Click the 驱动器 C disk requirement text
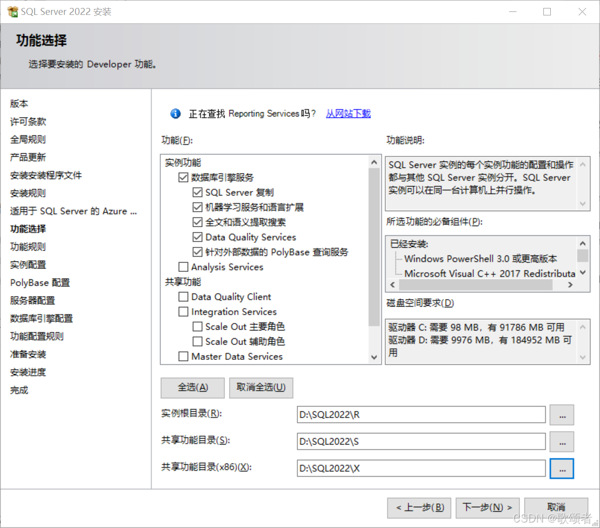The width and height of the screenshot is (600, 528). (x=476, y=327)
